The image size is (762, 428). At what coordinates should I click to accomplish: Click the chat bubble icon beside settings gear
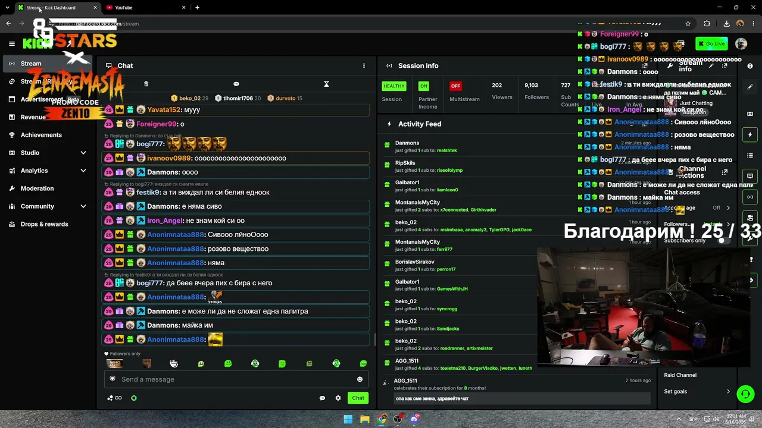[x=322, y=398]
